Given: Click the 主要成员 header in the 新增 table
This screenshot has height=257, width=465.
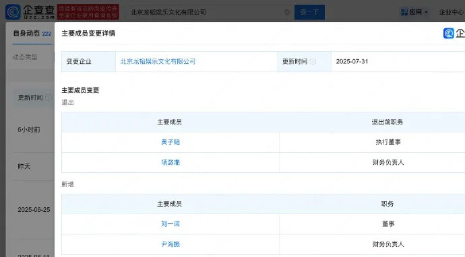Looking at the screenshot, I should pyautogui.click(x=169, y=204).
